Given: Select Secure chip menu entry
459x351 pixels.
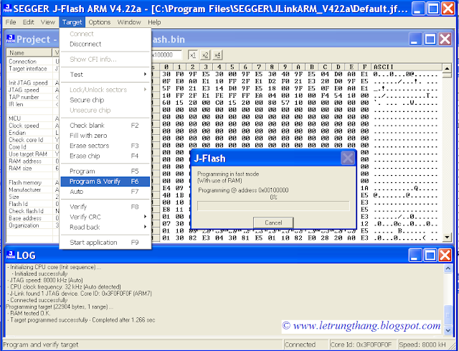Looking at the screenshot, I should click(105, 100).
